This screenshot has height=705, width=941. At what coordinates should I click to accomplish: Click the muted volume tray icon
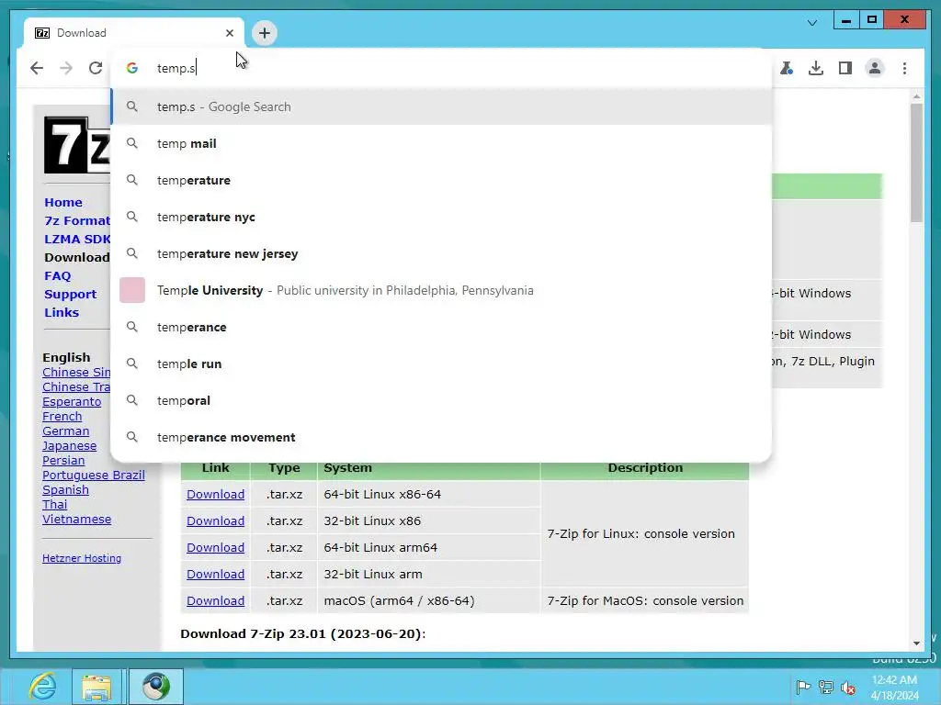coord(848,687)
